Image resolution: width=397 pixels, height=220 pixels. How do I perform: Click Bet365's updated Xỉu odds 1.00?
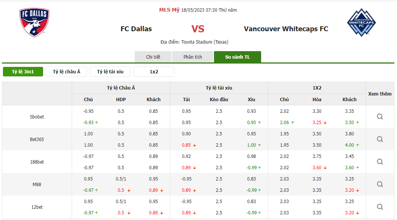[x=251, y=145]
